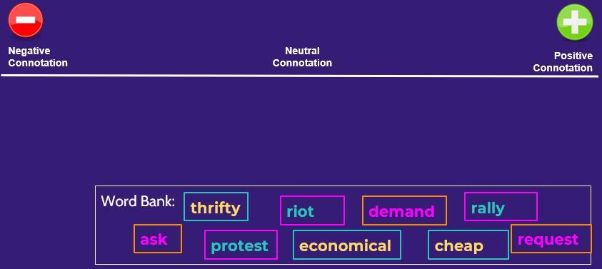Select the 'riot' word tile
602x269 pixels.
[312, 210]
